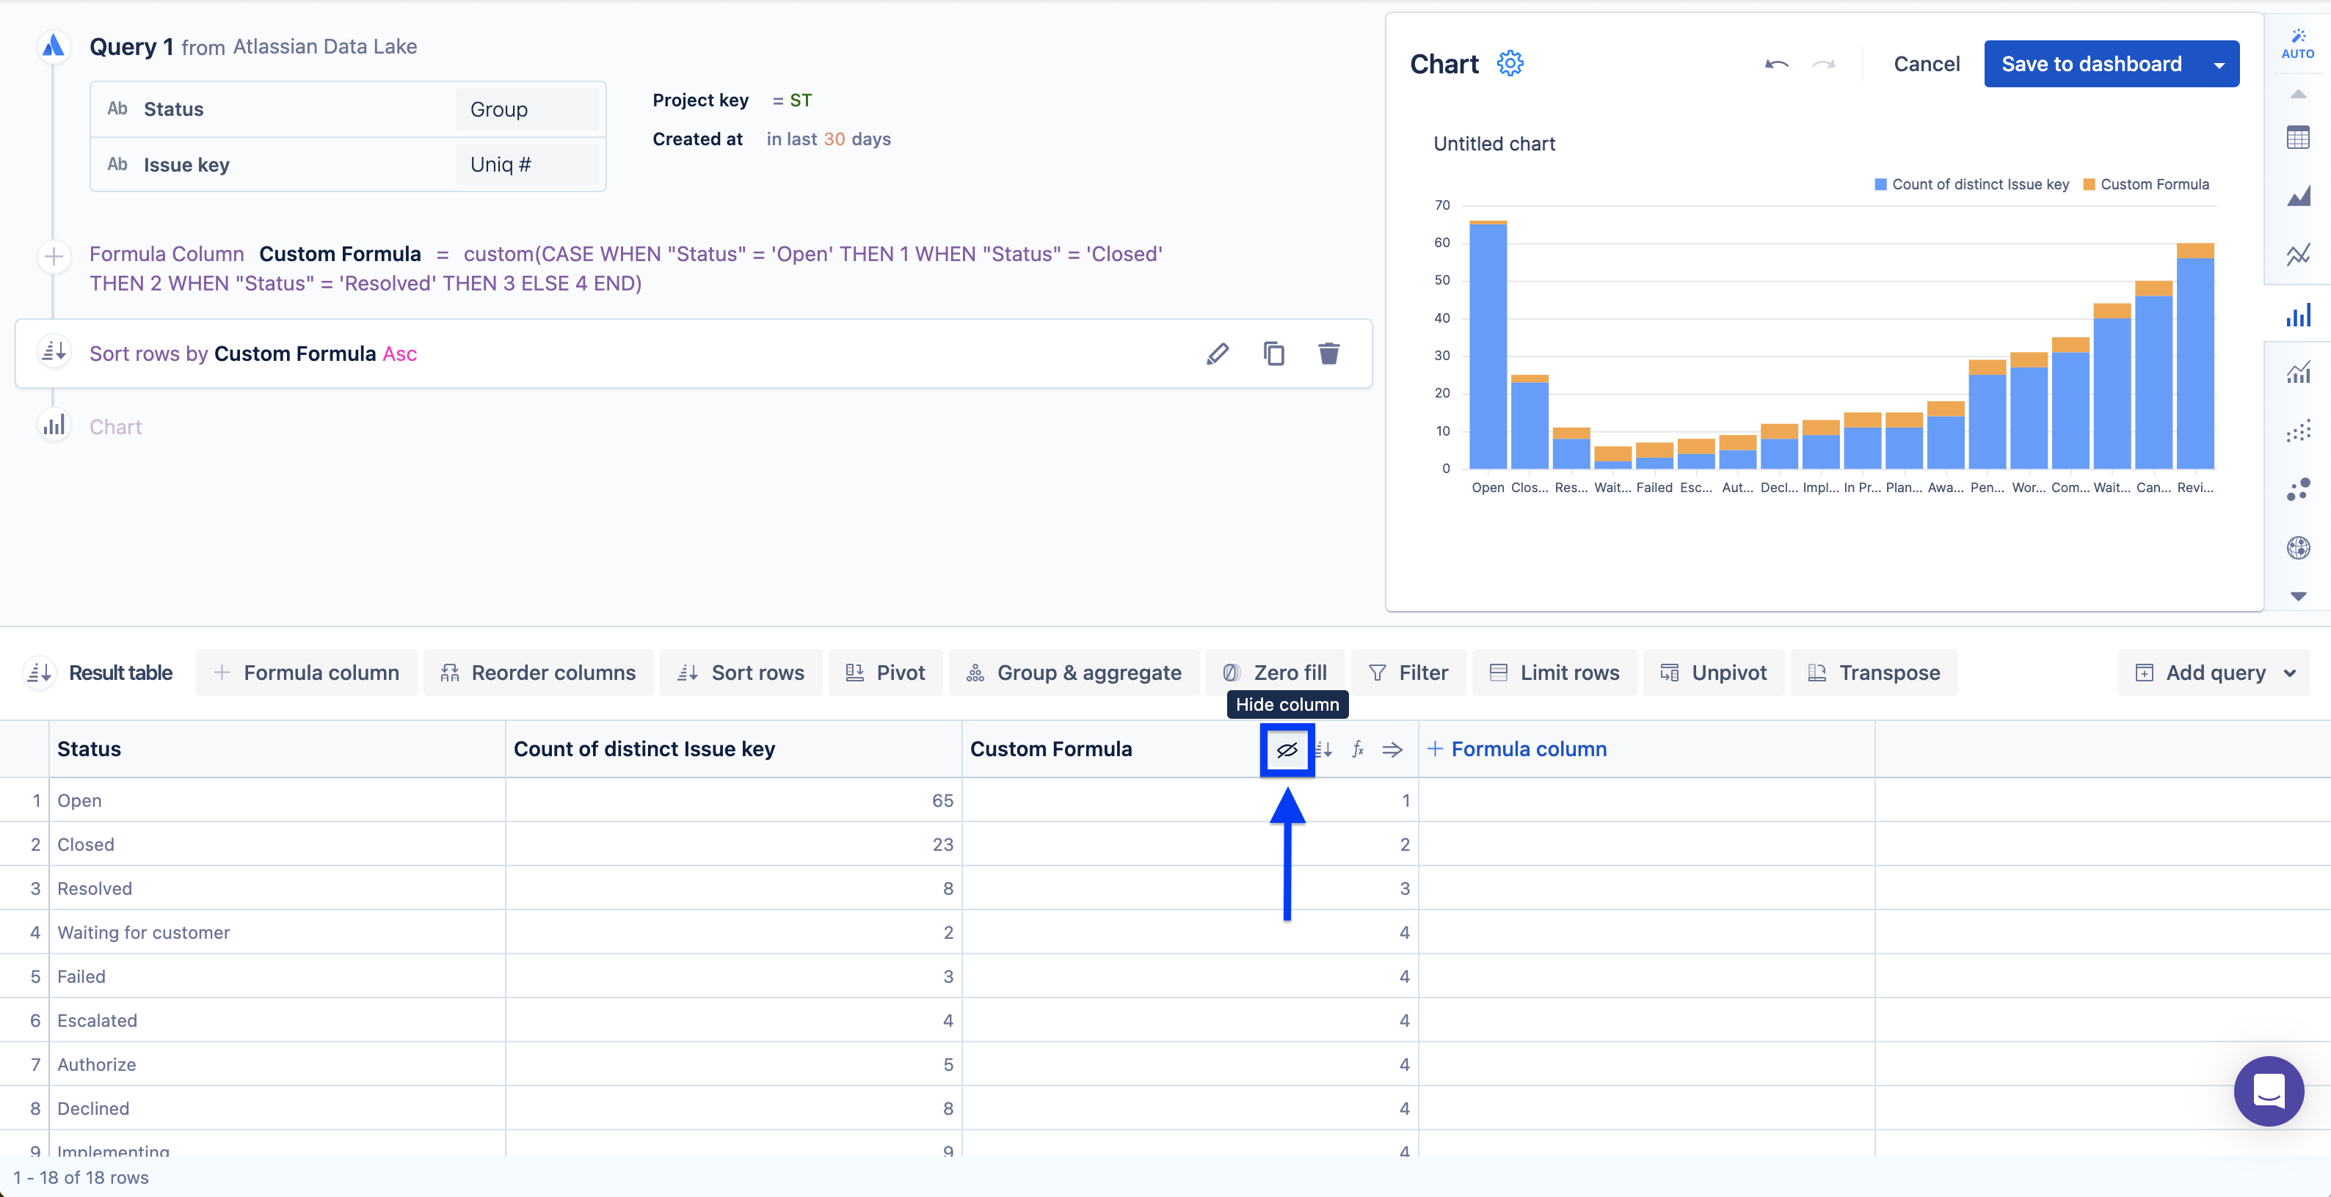Open Save to dashboard dropdown arrow
This screenshot has width=2331, height=1197.
(2219, 65)
